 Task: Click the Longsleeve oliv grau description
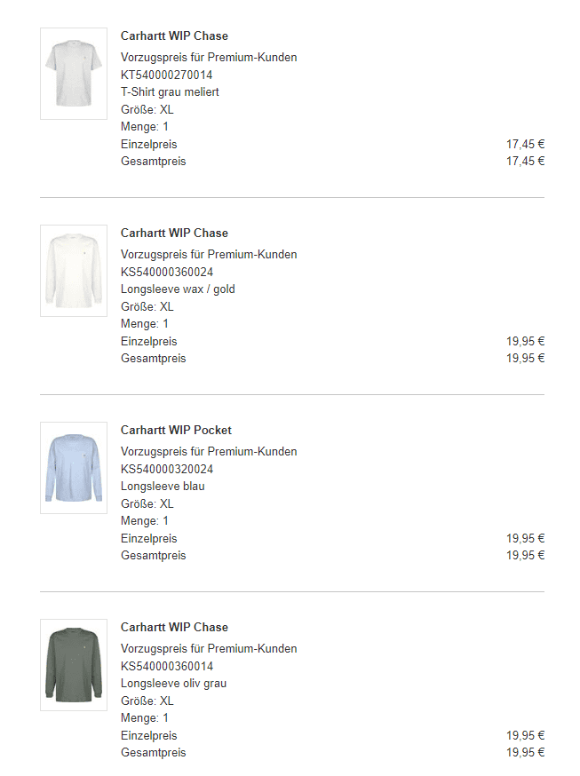coord(173,684)
